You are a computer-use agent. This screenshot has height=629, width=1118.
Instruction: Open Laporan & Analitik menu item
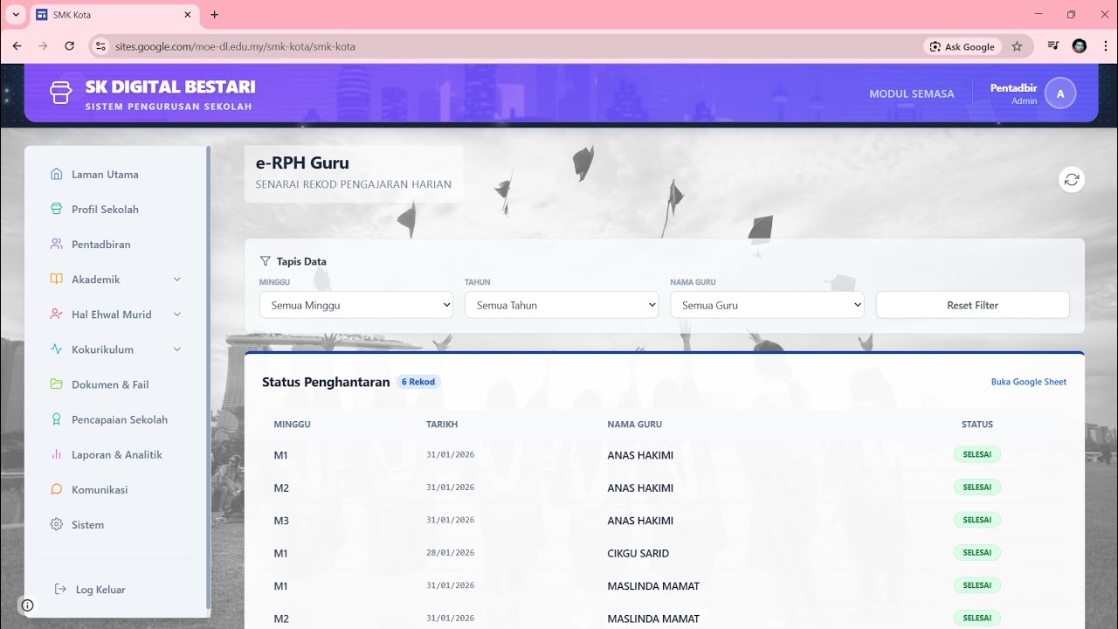point(116,454)
